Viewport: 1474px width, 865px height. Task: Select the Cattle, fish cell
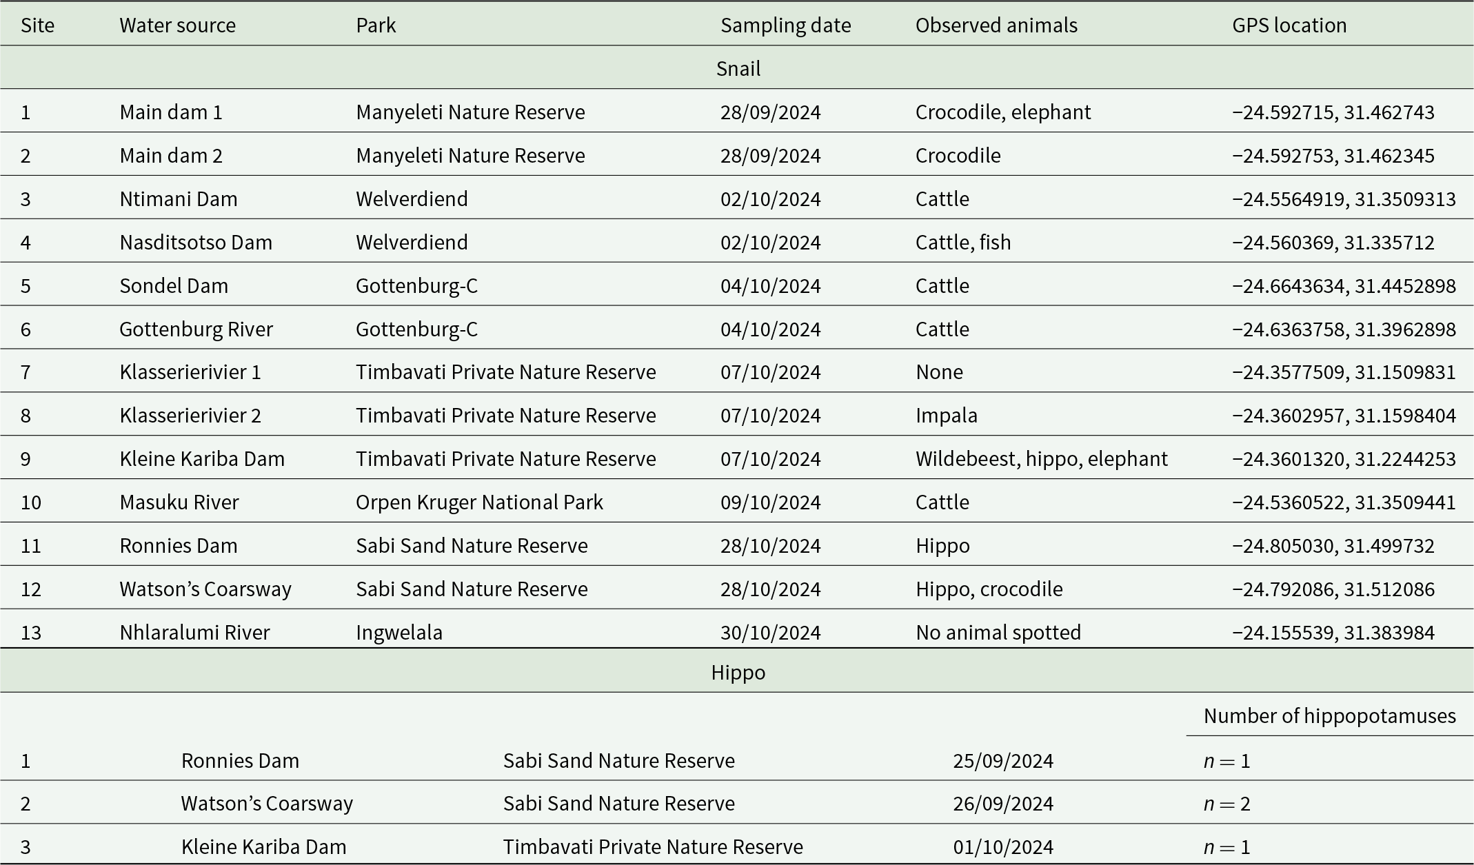tap(963, 243)
